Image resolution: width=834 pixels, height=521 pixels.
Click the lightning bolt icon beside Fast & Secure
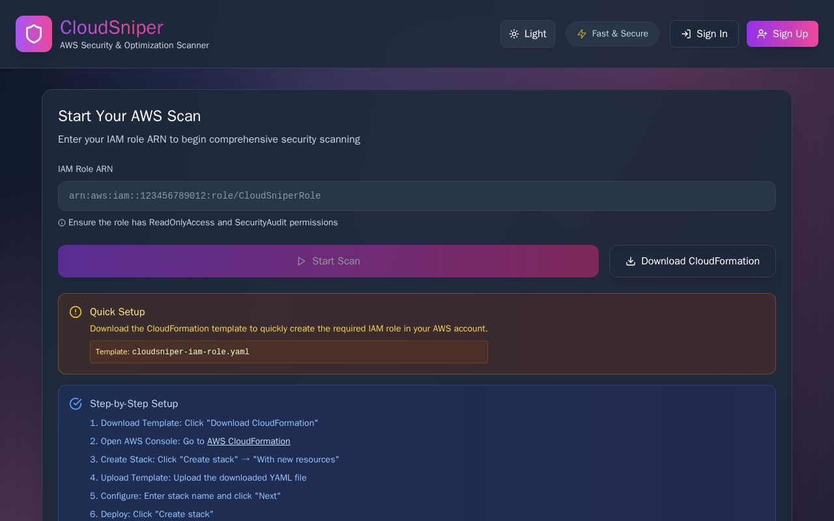coord(582,34)
